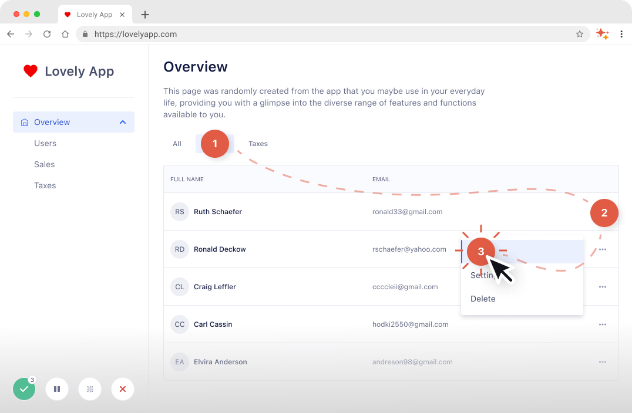Open the Sales page from the sidebar

44,164
